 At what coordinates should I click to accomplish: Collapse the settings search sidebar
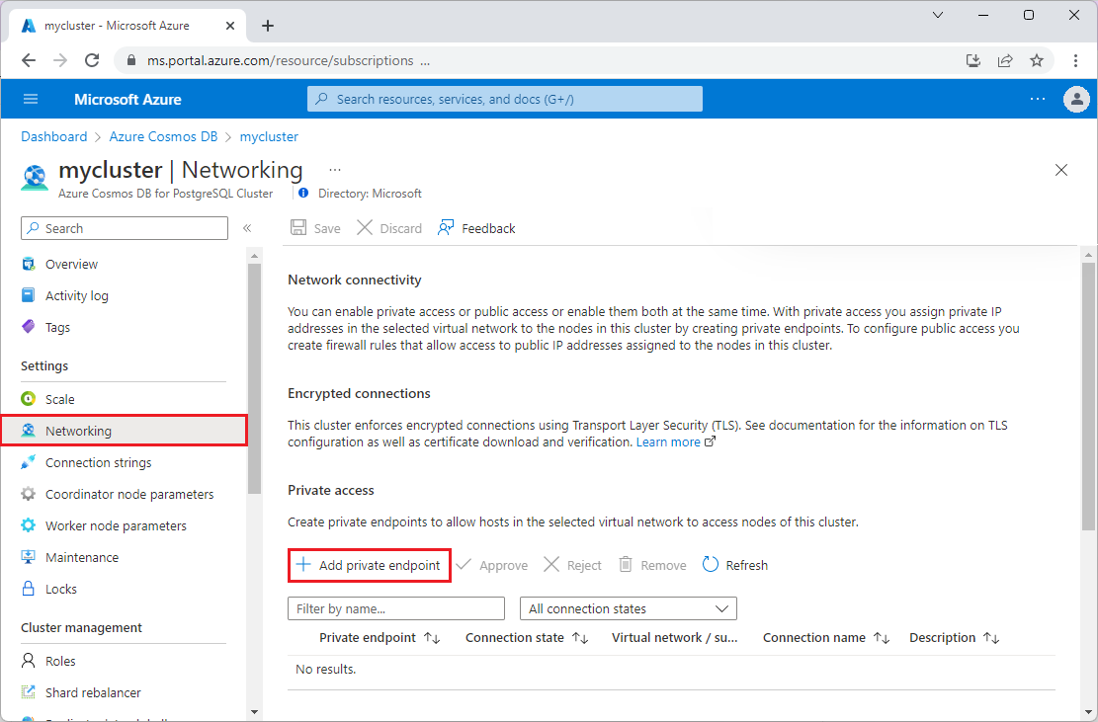(x=247, y=227)
